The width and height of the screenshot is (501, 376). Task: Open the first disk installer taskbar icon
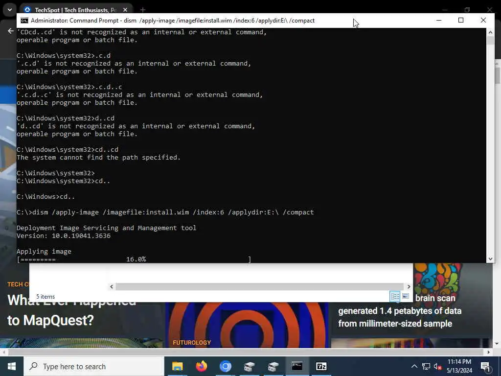pos(249,366)
